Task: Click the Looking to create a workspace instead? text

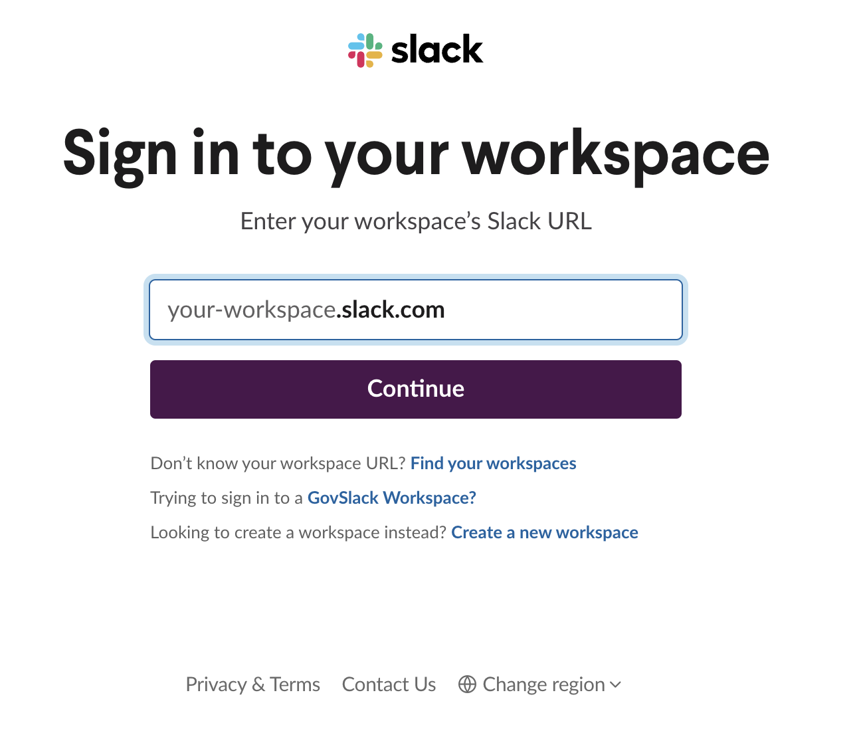Action: click(x=298, y=532)
